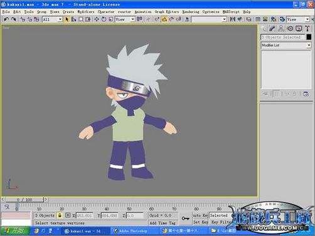The image size is (315, 236).
Task: Activate the Unlink Selection tool
Action: point(29,19)
